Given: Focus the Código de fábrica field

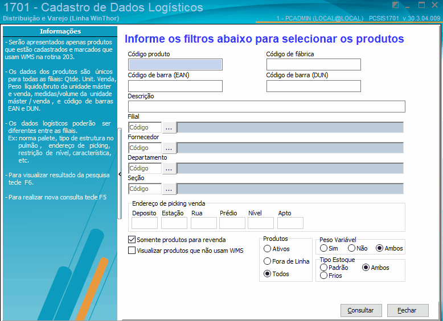Looking at the screenshot, I should tap(314, 65).
